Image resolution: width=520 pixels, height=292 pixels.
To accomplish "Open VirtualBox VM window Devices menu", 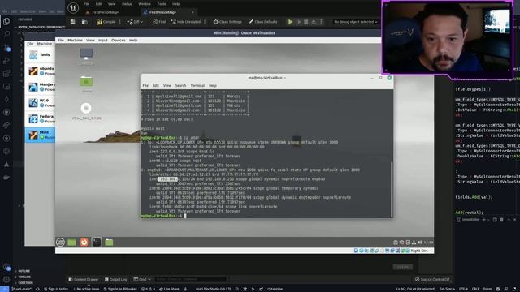I will (119, 40).
